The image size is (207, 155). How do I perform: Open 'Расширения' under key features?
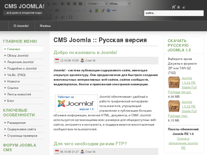[23, 123]
